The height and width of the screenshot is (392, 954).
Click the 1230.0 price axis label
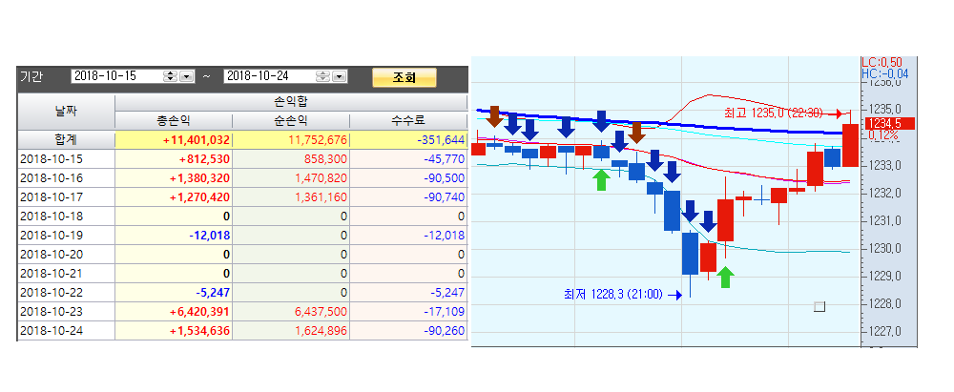coord(883,248)
